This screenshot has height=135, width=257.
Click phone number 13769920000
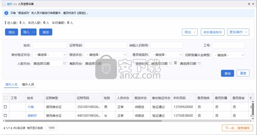(183, 107)
